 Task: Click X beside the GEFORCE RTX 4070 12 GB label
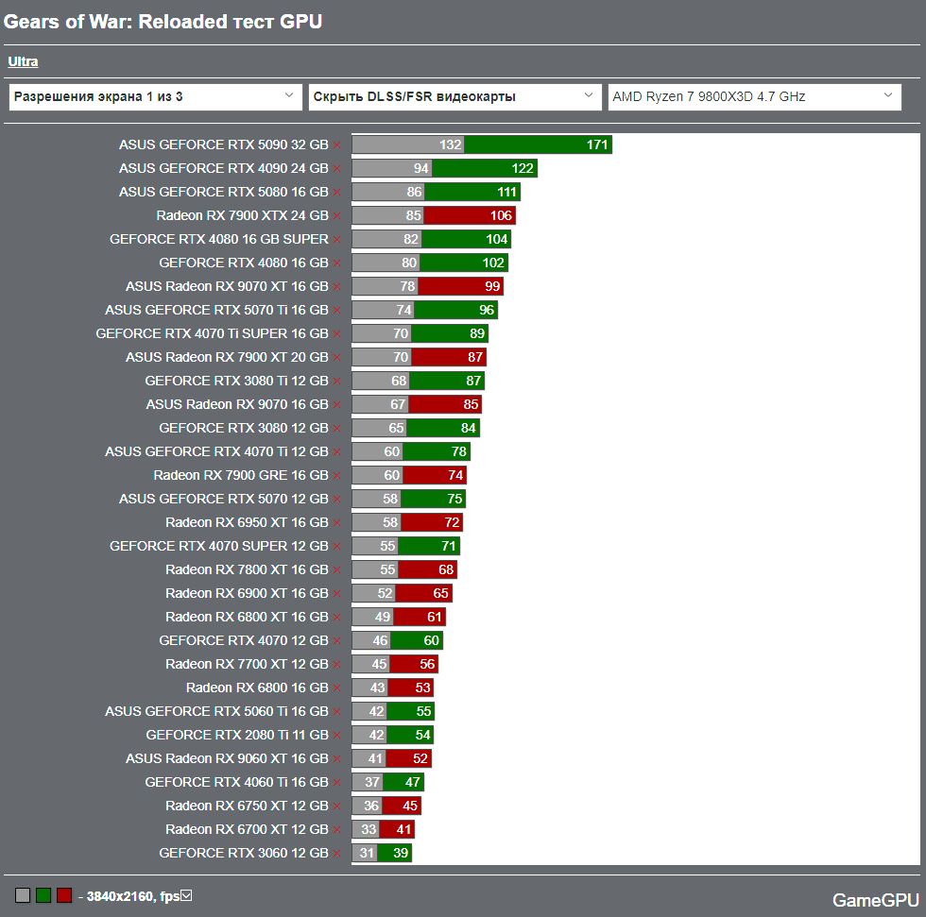(336, 641)
